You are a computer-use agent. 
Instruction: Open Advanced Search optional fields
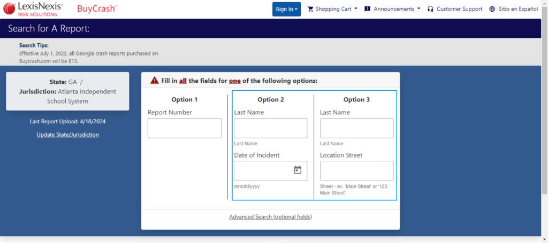[270, 217]
